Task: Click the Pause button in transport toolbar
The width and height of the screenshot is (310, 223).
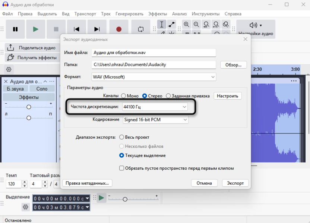Action: click(x=15, y=29)
